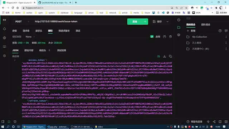The width and height of the screenshot is (229, 129).
Task: Open the network bookmarks folder
Action: (111, 13)
